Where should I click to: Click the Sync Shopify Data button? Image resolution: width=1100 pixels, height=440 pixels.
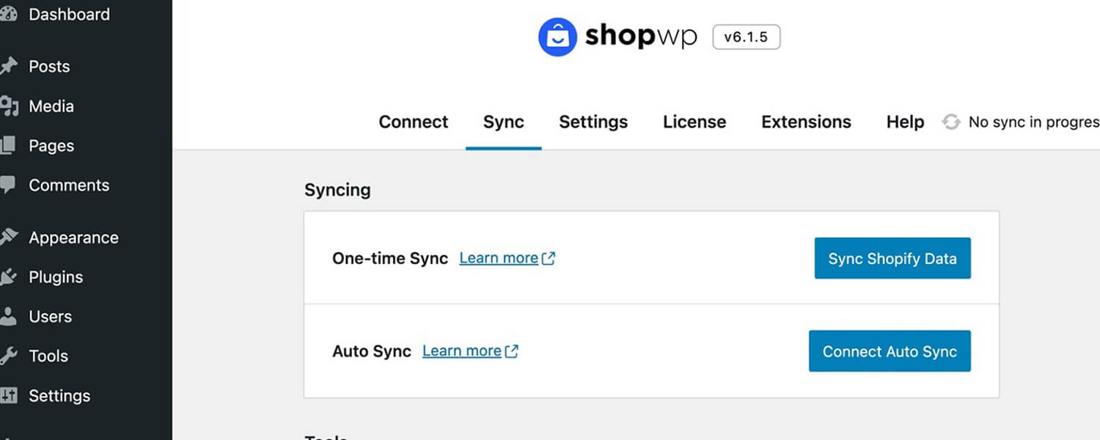(892, 258)
